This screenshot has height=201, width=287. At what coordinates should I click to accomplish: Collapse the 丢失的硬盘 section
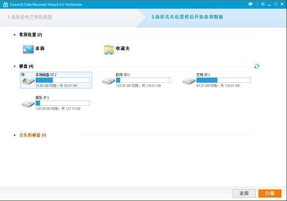click(14, 135)
